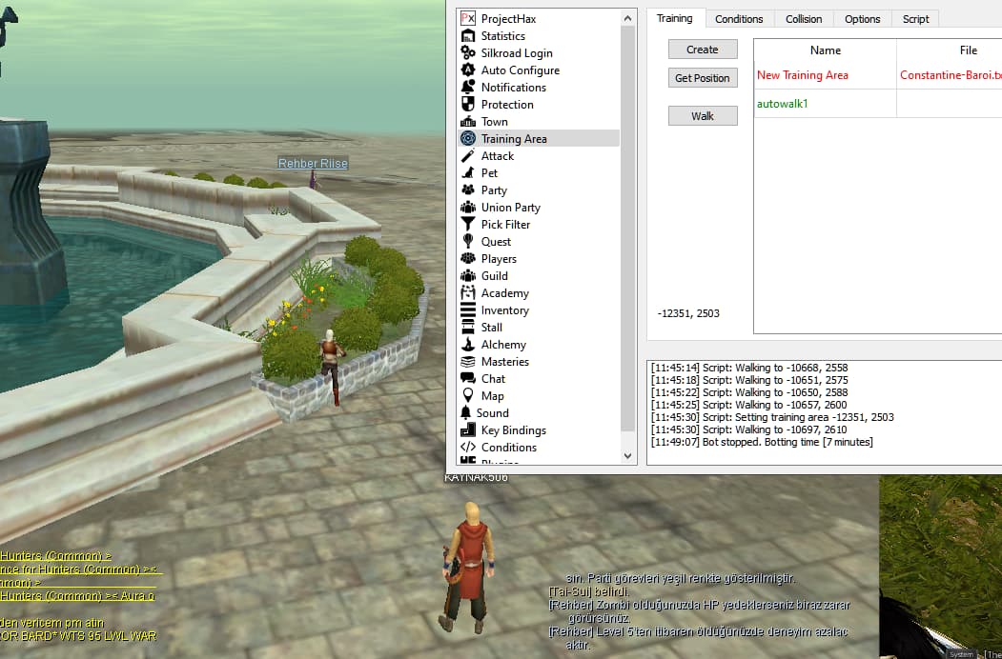Select the autowalk1 training area row

782,104
